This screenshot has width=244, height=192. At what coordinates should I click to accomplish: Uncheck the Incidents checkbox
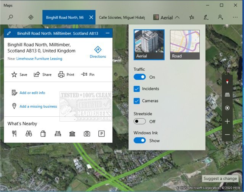[137, 89]
